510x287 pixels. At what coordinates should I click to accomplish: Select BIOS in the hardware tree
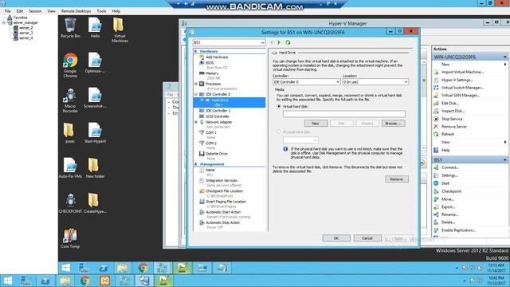[x=210, y=63]
